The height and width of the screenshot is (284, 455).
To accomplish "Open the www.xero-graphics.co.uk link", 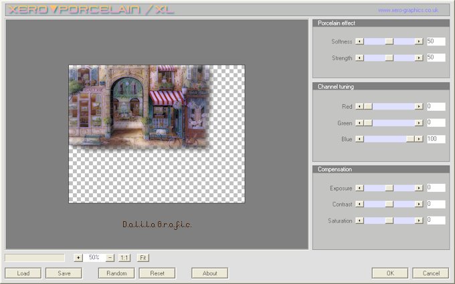I will [x=407, y=10].
